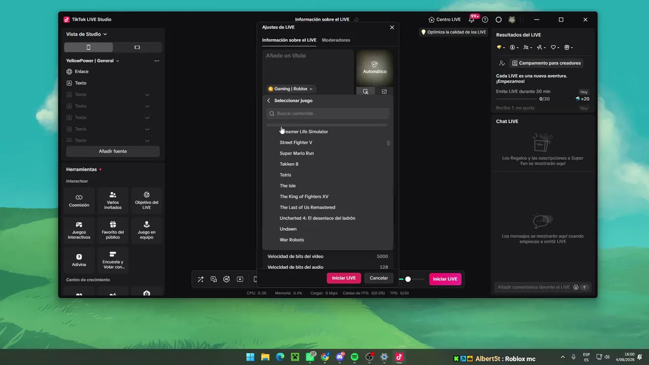Click the share arrow beside the window title
Image resolution: width=649 pixels, height=365 pixels.
click(x=356, y=19)
